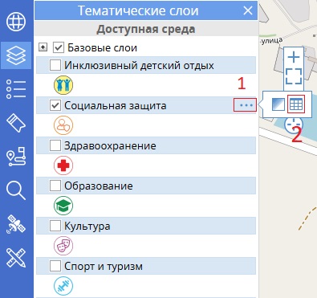Select the layers stack icon in sidebar
Image resolution: width=317 pixels, height=298 pixels.
click(16, 55)
